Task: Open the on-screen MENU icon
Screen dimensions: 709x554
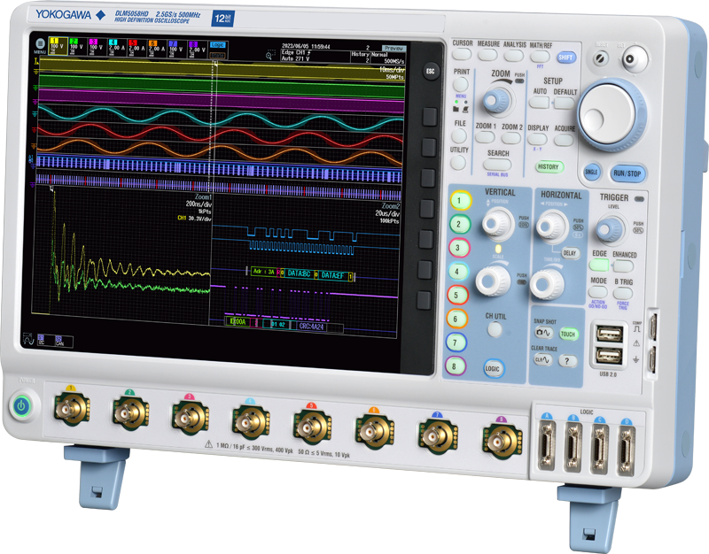Action: pos(38,44)
